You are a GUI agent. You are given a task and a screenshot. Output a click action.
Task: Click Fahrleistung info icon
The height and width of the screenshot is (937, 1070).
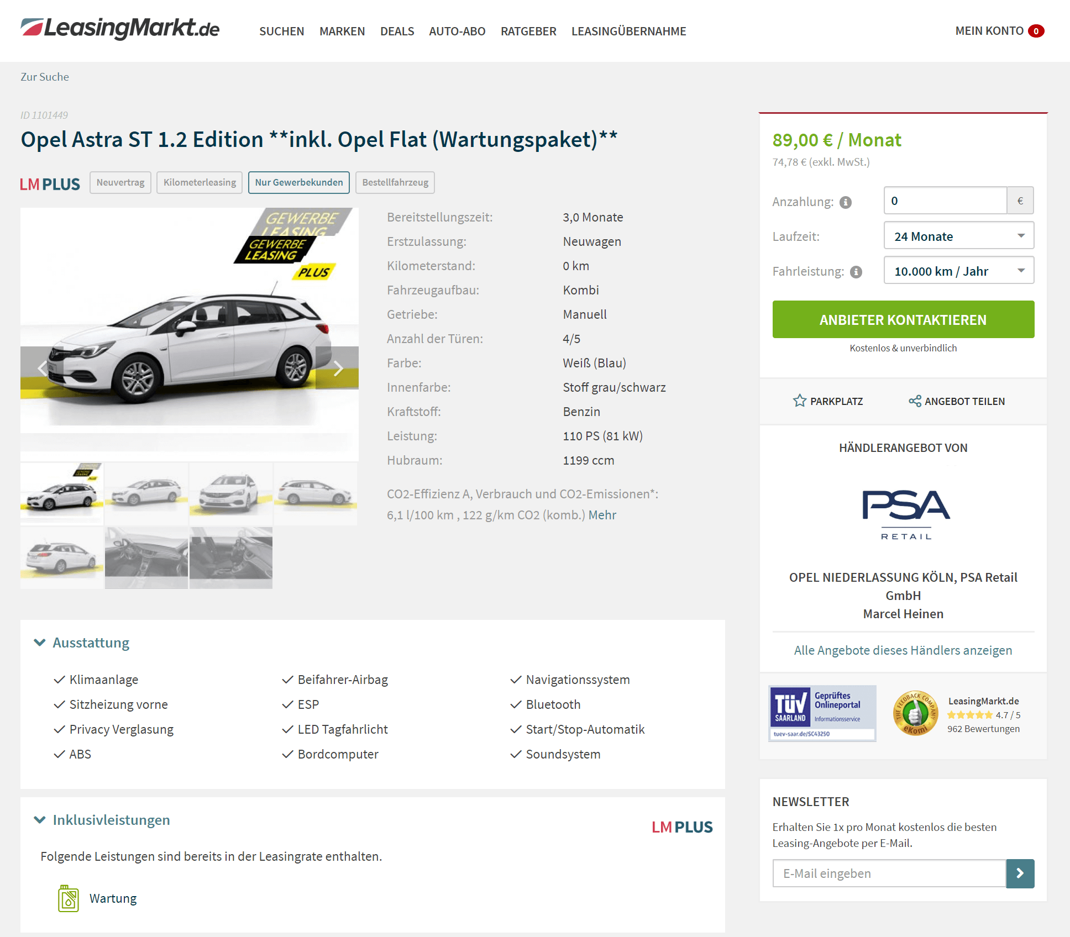[856, 272]
